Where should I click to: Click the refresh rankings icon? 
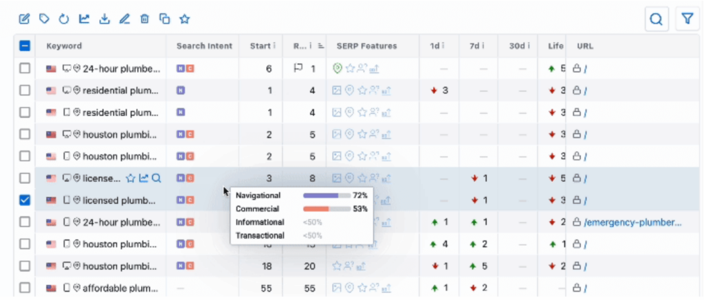(x=64, y=19)
